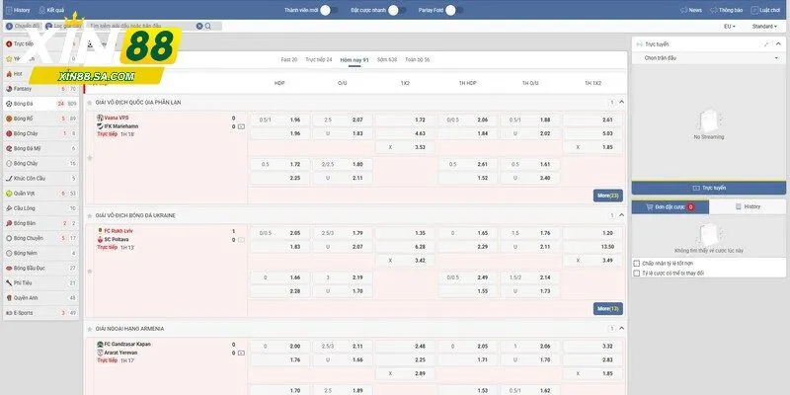Open the Bóng Rổ basketball category
The image size is (790, 395).
(24, 118)
